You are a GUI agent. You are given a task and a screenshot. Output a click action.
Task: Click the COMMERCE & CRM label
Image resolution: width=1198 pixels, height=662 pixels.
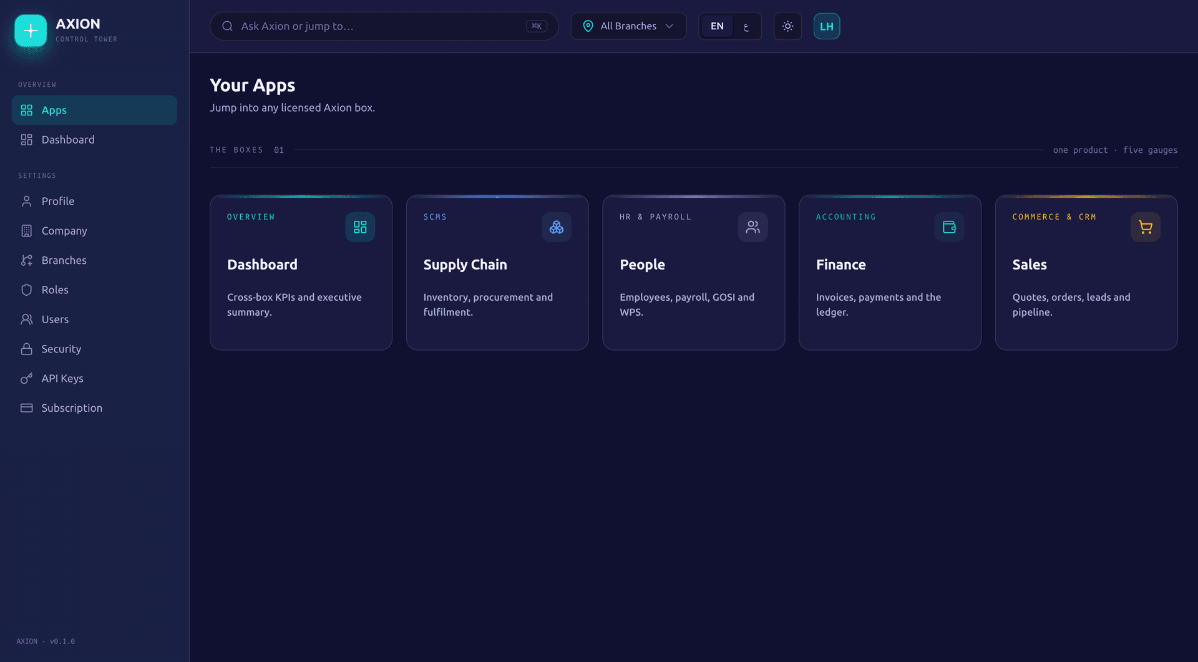(1054, 217)
